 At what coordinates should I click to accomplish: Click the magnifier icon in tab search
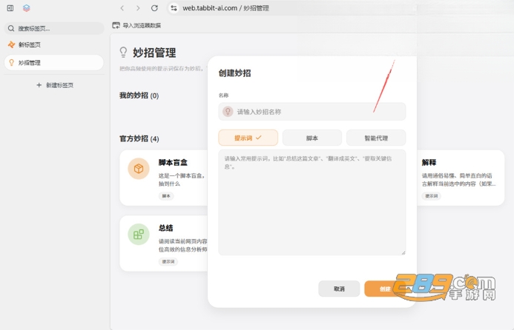point(11,28)
